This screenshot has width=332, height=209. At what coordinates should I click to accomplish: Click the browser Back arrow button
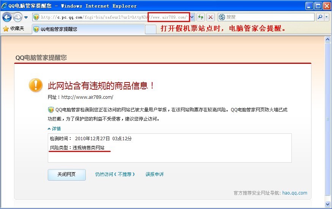click(x=7, y=17)
